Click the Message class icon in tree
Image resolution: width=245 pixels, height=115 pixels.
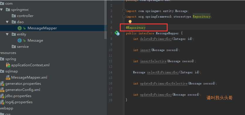point(19,40)
